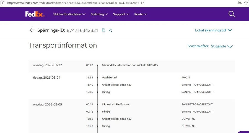Click DUIVEN NL in the 18:47 row
The height and width of the screenshot is (133, 249).
tap(188, 126)
